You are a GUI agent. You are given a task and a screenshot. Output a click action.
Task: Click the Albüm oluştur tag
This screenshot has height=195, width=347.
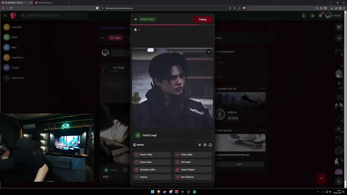click(147, 19)
